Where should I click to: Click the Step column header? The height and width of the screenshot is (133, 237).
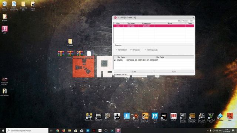(x=170, y=23)
